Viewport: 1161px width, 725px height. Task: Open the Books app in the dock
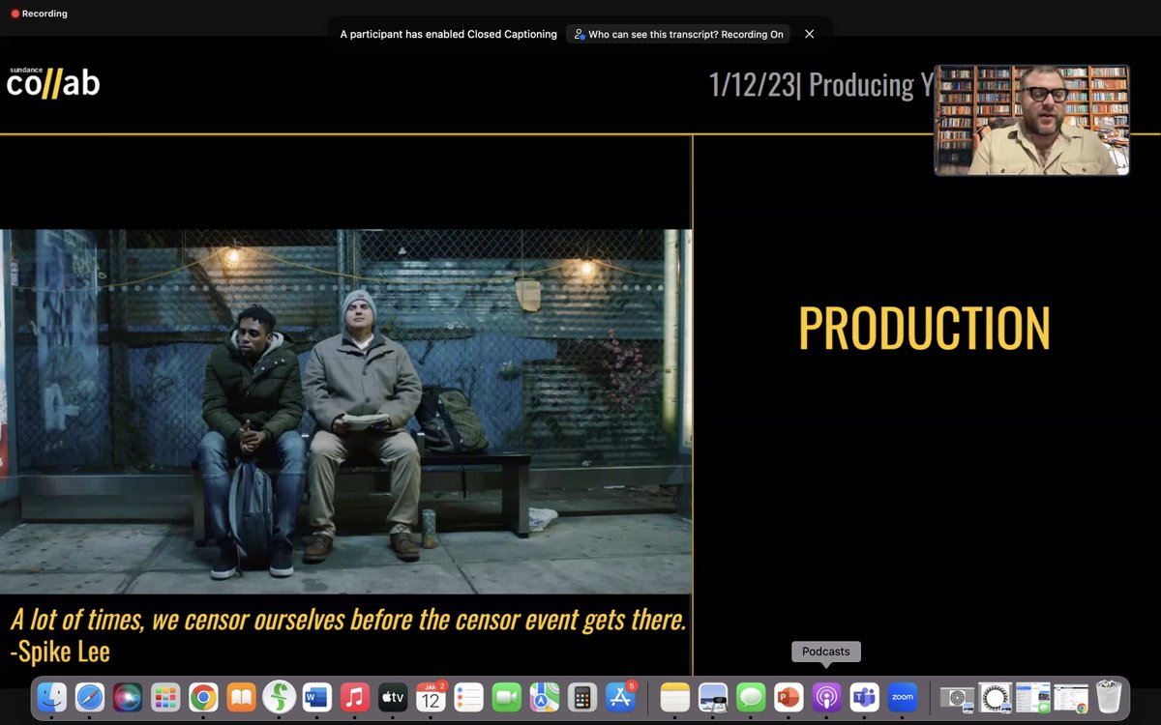(241, 697)
